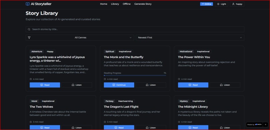Open Generate Story in the navigation
270x130 pixels.
[143, 4]
